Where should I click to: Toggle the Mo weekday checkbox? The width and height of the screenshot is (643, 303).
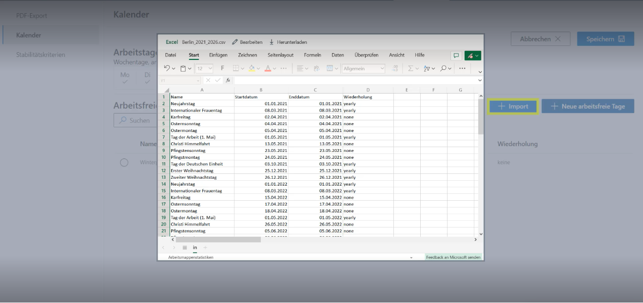click(x=125, y=78)
